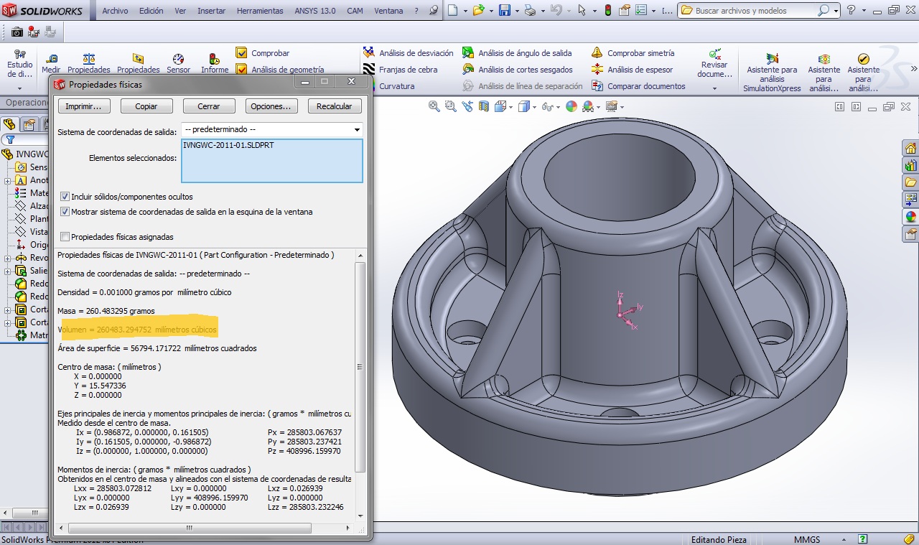Expand the Revisar documento dropdown arrow
The image size is (919, 545).
714,89
